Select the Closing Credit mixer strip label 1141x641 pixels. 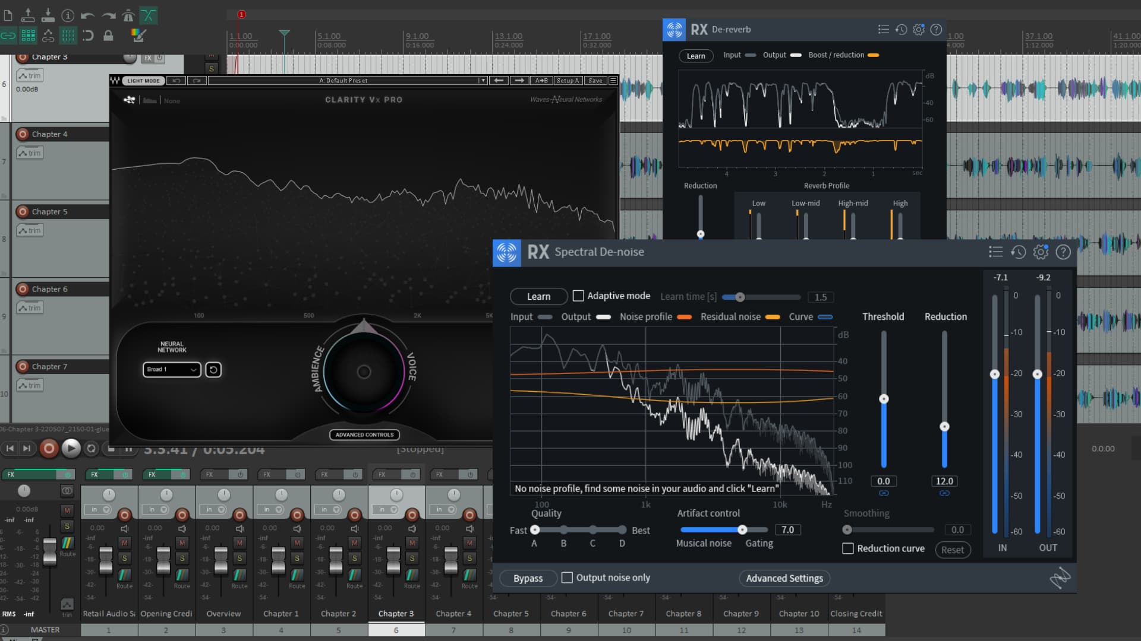pyautogui.click(x=856, y=614)
